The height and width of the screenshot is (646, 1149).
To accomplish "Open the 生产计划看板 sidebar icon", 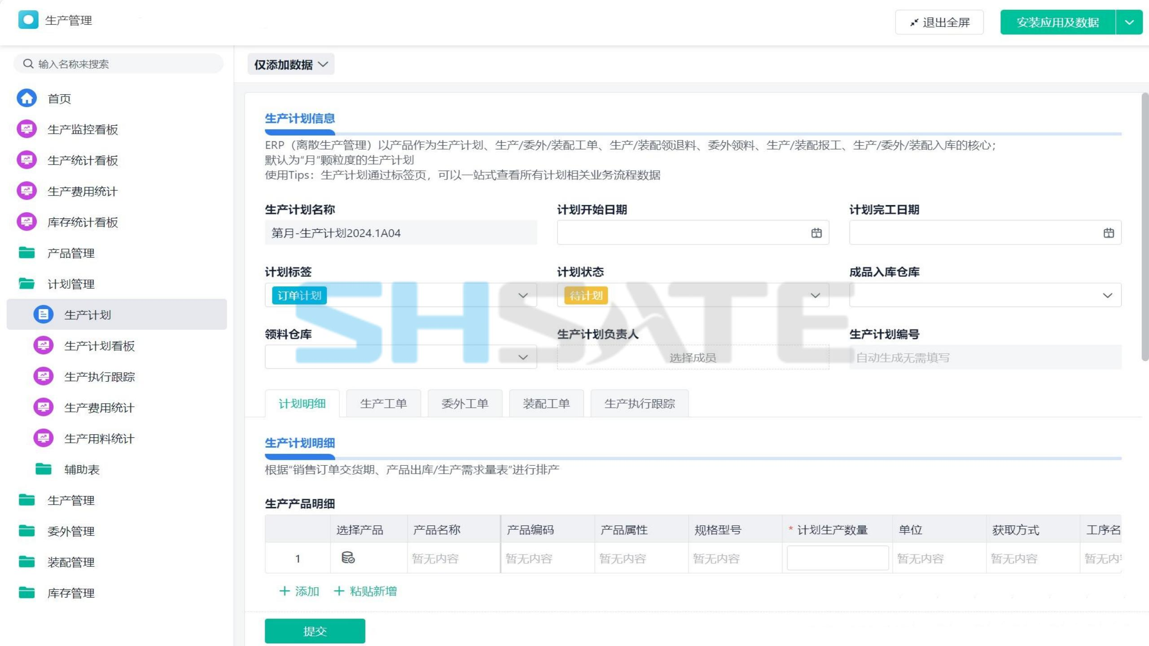I will point(44,345).
